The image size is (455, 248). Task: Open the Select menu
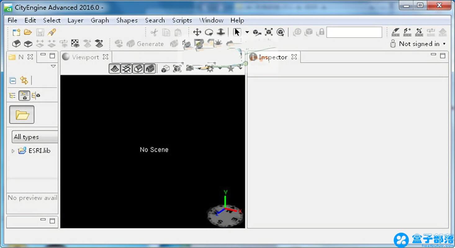pyautogui.click(x=52, y=20)
